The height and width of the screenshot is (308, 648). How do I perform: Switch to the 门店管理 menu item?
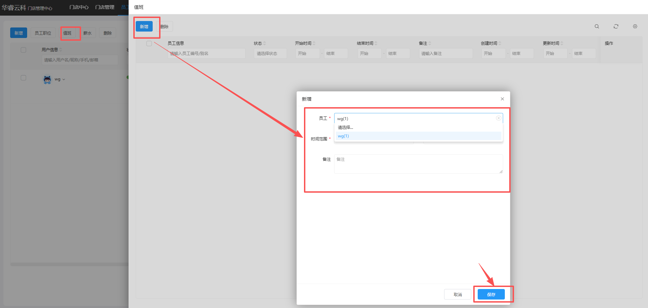[x=104, y=7]
